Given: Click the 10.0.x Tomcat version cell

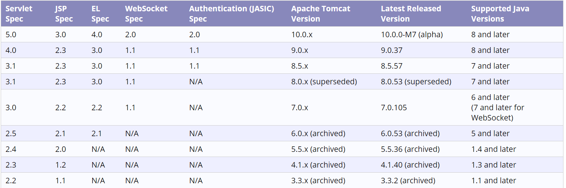Looking at the screenshot, I should (x=302, y=35).
